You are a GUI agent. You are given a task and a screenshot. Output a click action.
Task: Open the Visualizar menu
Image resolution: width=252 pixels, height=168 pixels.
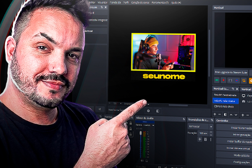tap(102, 3)
